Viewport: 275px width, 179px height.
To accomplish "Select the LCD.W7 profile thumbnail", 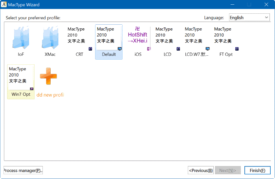I will coord(196,38).
